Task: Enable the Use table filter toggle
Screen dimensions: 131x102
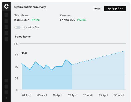Action: pyautogui.click(x=18, y=27)
